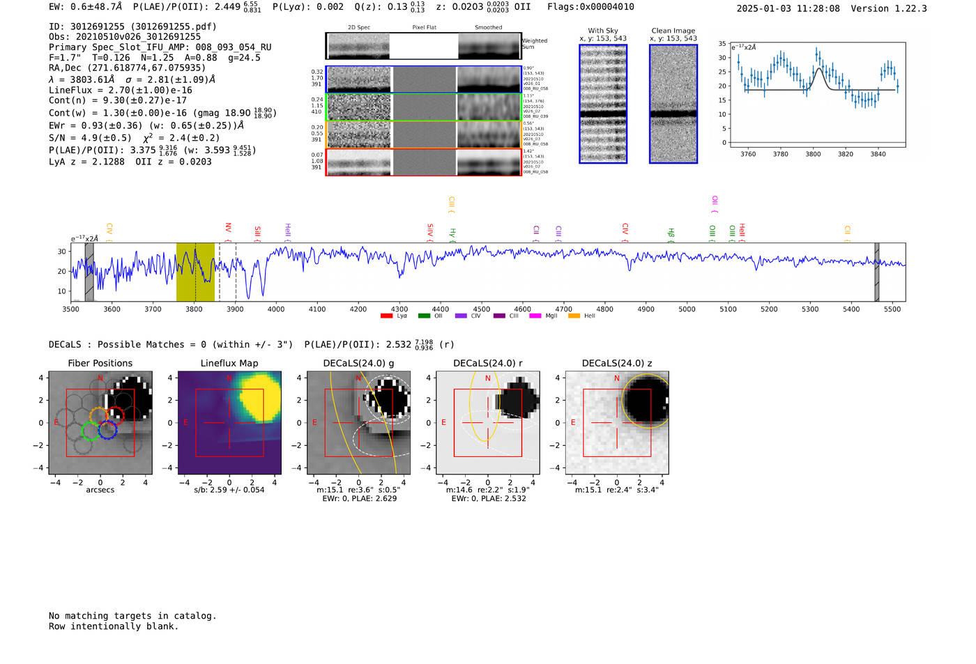Click the red Lyα legend swatch

386,316
